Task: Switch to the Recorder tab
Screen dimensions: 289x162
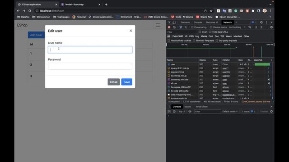Action: coord(212,22)
